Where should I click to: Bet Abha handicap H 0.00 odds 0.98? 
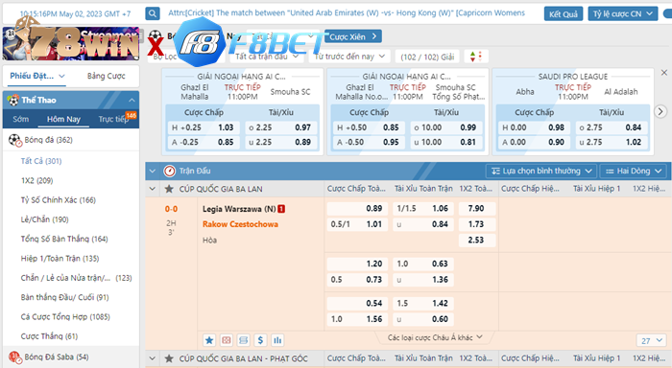click(533, 127)
